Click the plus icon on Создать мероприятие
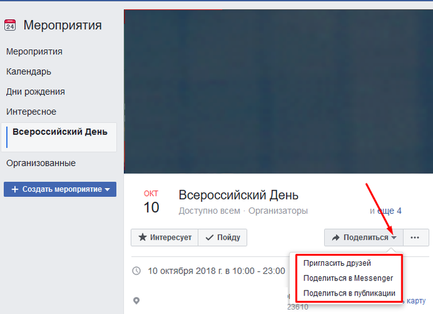Viewport: 433px width, 314px height. click(x=14, y=190)
